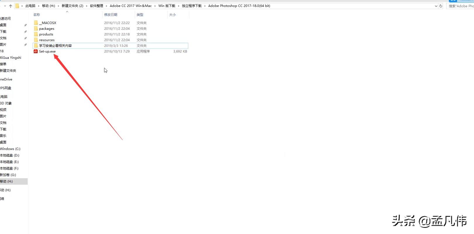Viewport: 474px width, 234px height.
Task: Open 接单 in the sidebar
Action: 3,64
